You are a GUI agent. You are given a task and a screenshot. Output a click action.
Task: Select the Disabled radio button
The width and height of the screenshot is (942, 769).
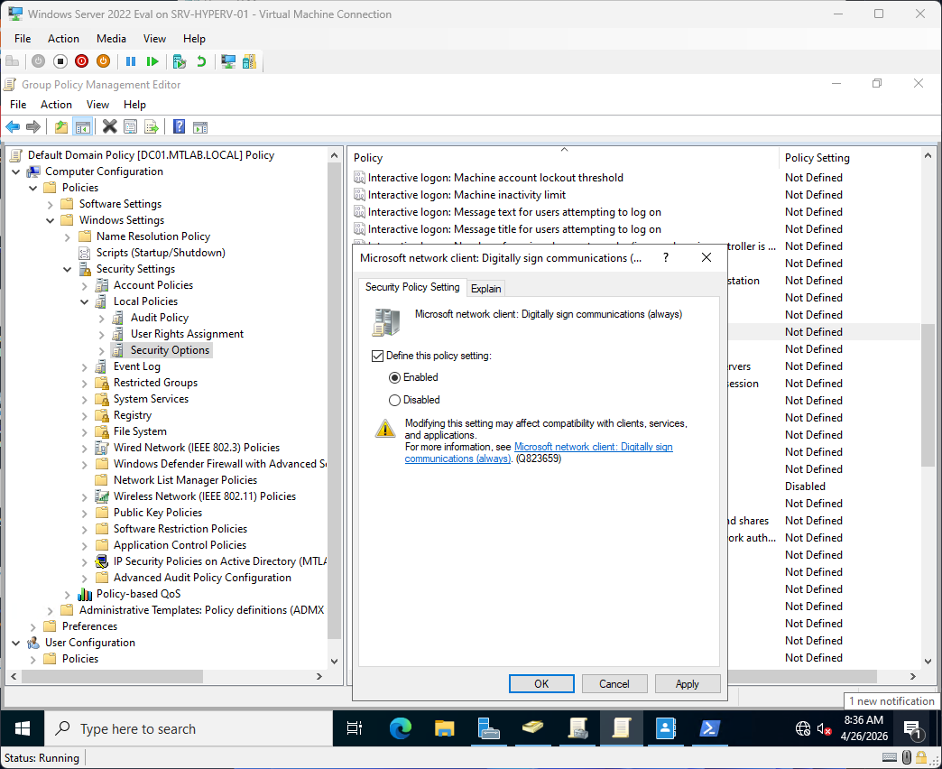point(394,400)
